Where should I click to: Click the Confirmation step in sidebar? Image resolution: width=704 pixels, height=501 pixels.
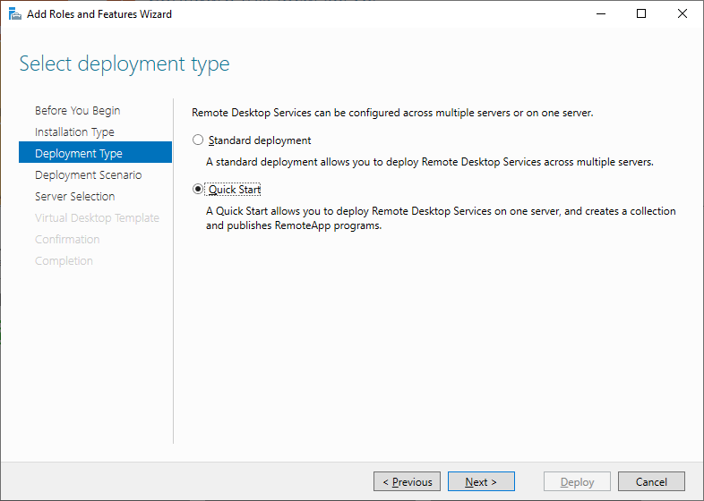point(67,240)
